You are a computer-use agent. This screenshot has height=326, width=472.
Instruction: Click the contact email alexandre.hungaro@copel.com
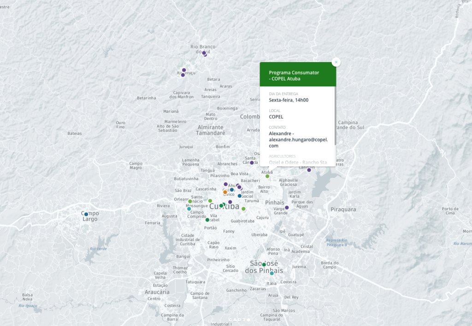(x=298, y=143)
